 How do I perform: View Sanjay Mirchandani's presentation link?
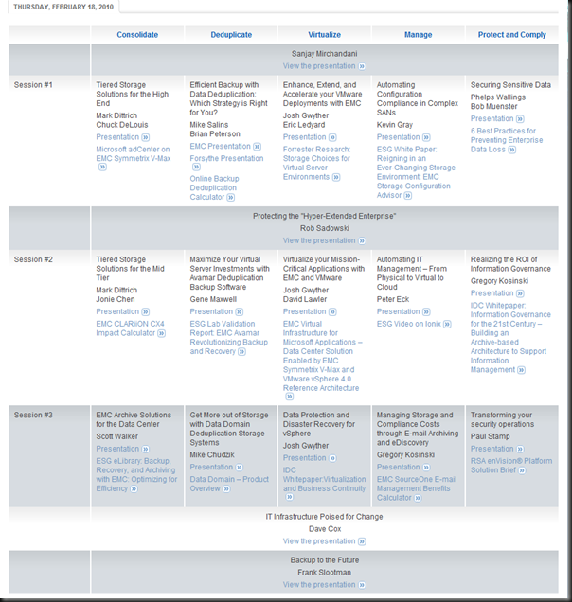(319, 66)
